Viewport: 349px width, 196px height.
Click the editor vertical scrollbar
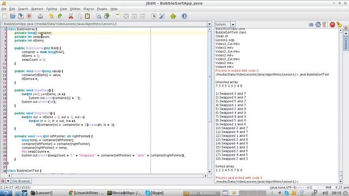point(209,77)
